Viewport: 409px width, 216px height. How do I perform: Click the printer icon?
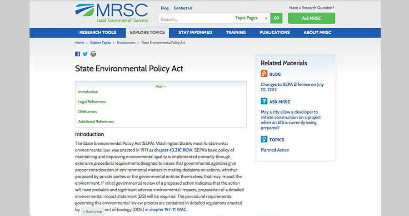(93, 54)
